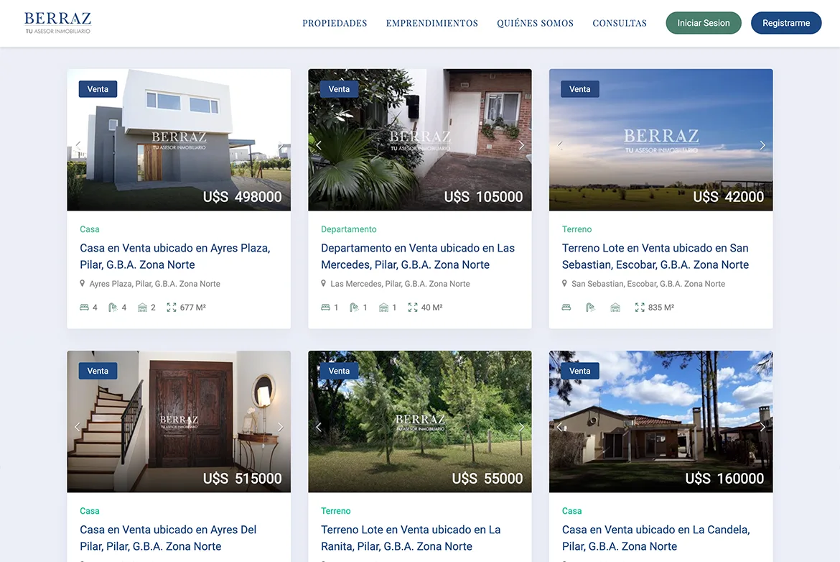Go to the Emprendimientos section

tap(431, 23)
